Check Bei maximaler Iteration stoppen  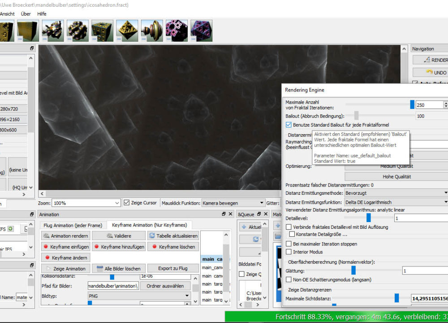289,244
